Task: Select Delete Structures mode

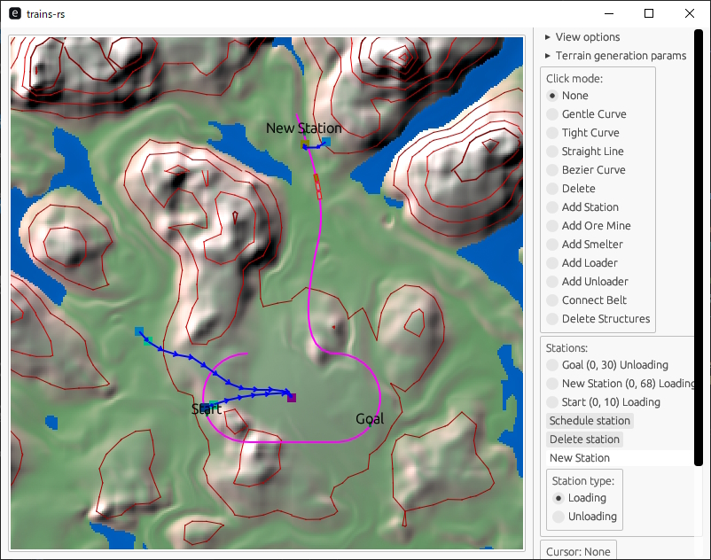Action: [598, 318]
